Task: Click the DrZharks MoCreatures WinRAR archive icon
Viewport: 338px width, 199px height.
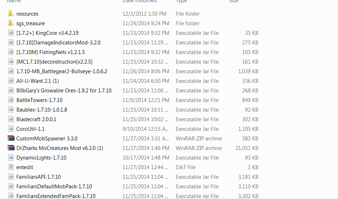Action: 11,148
